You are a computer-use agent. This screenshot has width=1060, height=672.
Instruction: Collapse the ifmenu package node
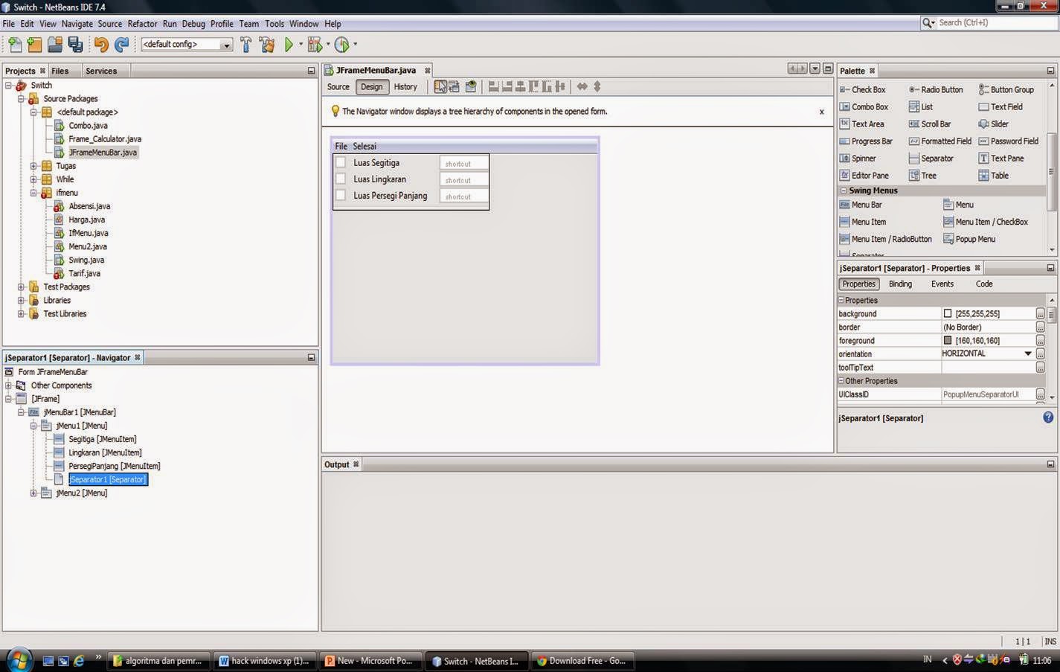click(x=33, y=193)
